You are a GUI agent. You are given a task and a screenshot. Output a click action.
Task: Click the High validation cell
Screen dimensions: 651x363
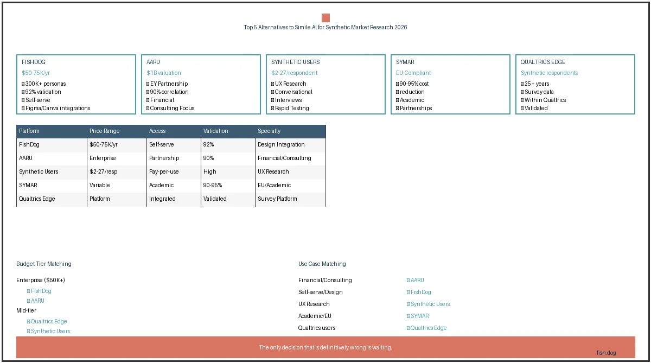pyautogui.click(x=228, y=172)
